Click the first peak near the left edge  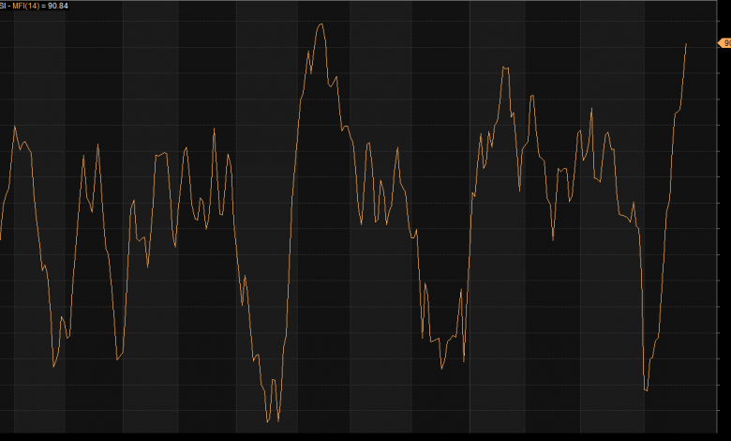click(15, 126)
